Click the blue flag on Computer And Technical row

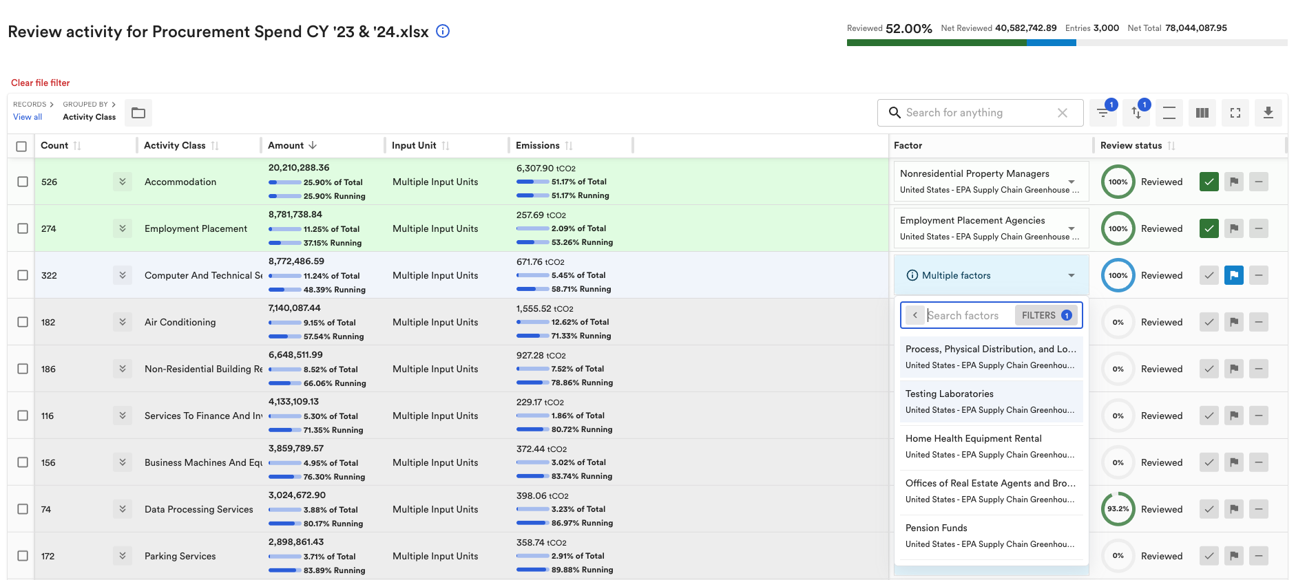pyautogui.click(x=1234, y=275)
